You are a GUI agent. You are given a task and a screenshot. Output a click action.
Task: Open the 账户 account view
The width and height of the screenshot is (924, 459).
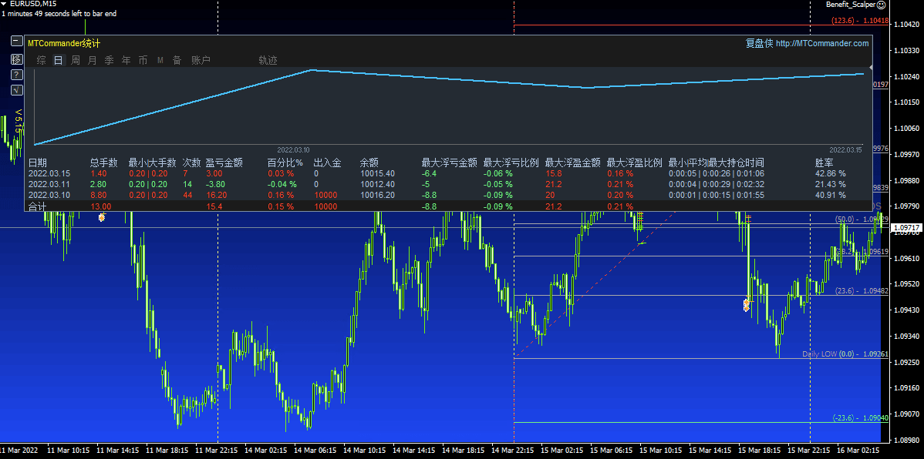(x=201, y=59)
